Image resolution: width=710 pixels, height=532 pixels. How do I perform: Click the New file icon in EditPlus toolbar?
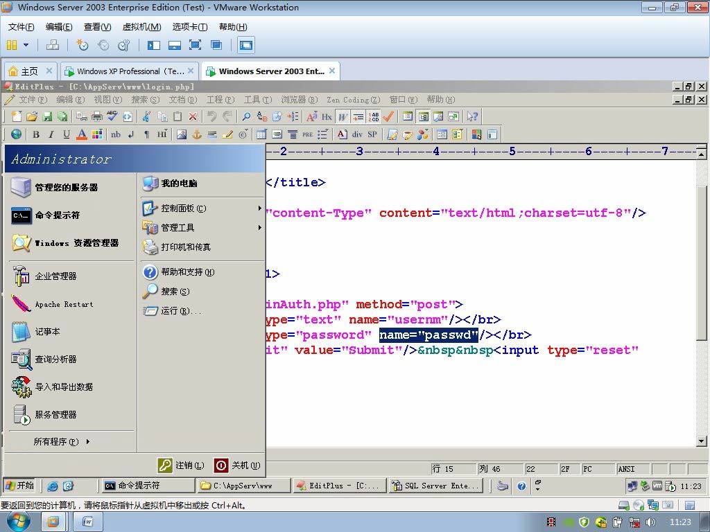17,116
